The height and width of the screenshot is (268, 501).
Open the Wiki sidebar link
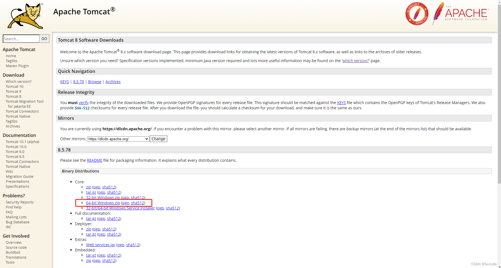[x=9, y=171]
